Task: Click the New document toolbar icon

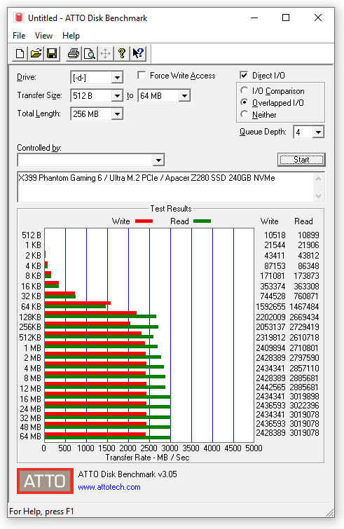Action: [x=20, y=54]
